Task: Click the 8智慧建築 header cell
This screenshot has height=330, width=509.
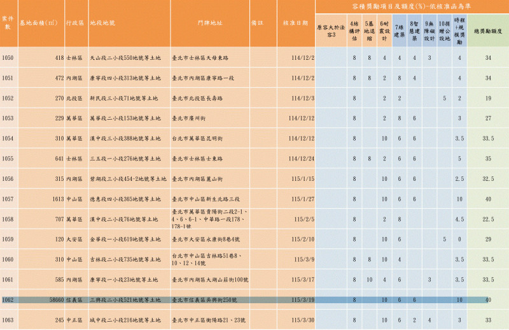Action: 414,31
